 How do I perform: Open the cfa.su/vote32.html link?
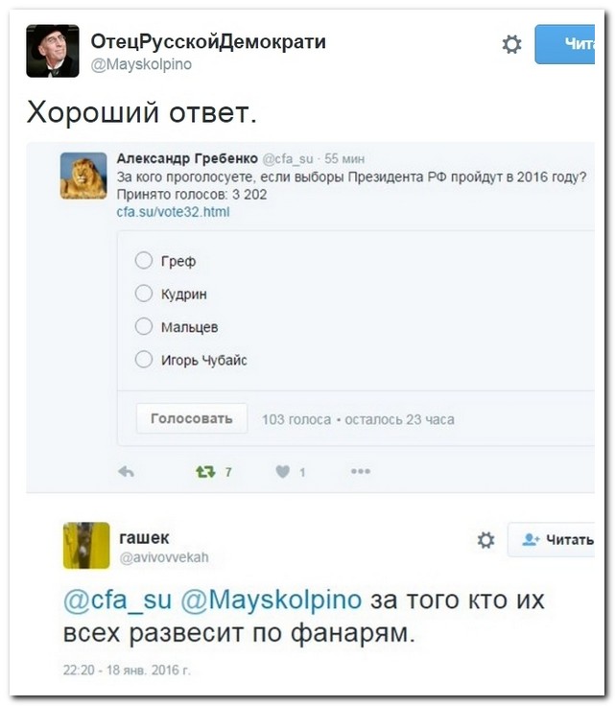(x=173, y=212)
